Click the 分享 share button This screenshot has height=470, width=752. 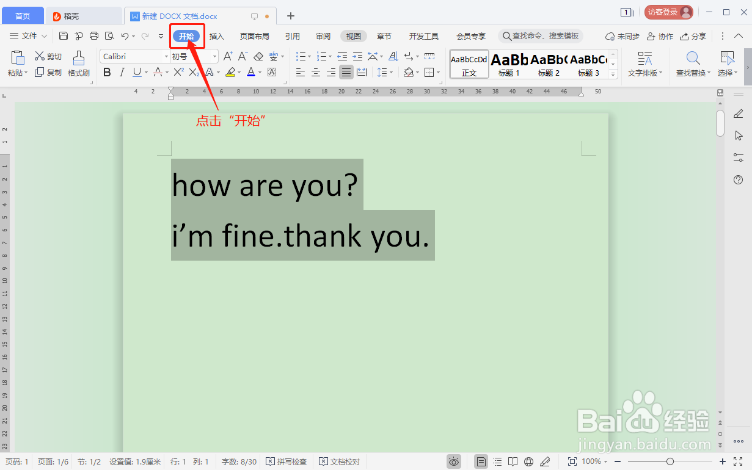click(x=693, y=36)
